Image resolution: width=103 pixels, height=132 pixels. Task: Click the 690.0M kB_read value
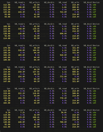[x=63, y=34]
